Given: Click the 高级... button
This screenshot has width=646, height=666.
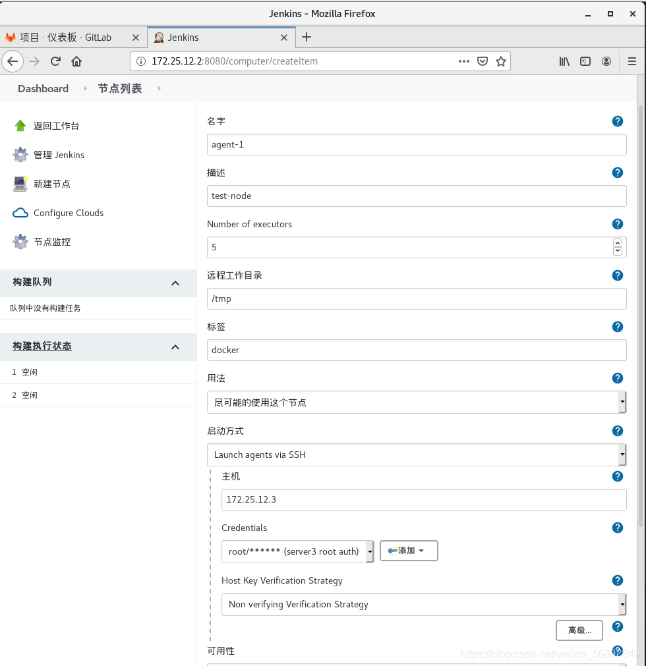Looking at the screenshot, I should click(x=579, y=630).
